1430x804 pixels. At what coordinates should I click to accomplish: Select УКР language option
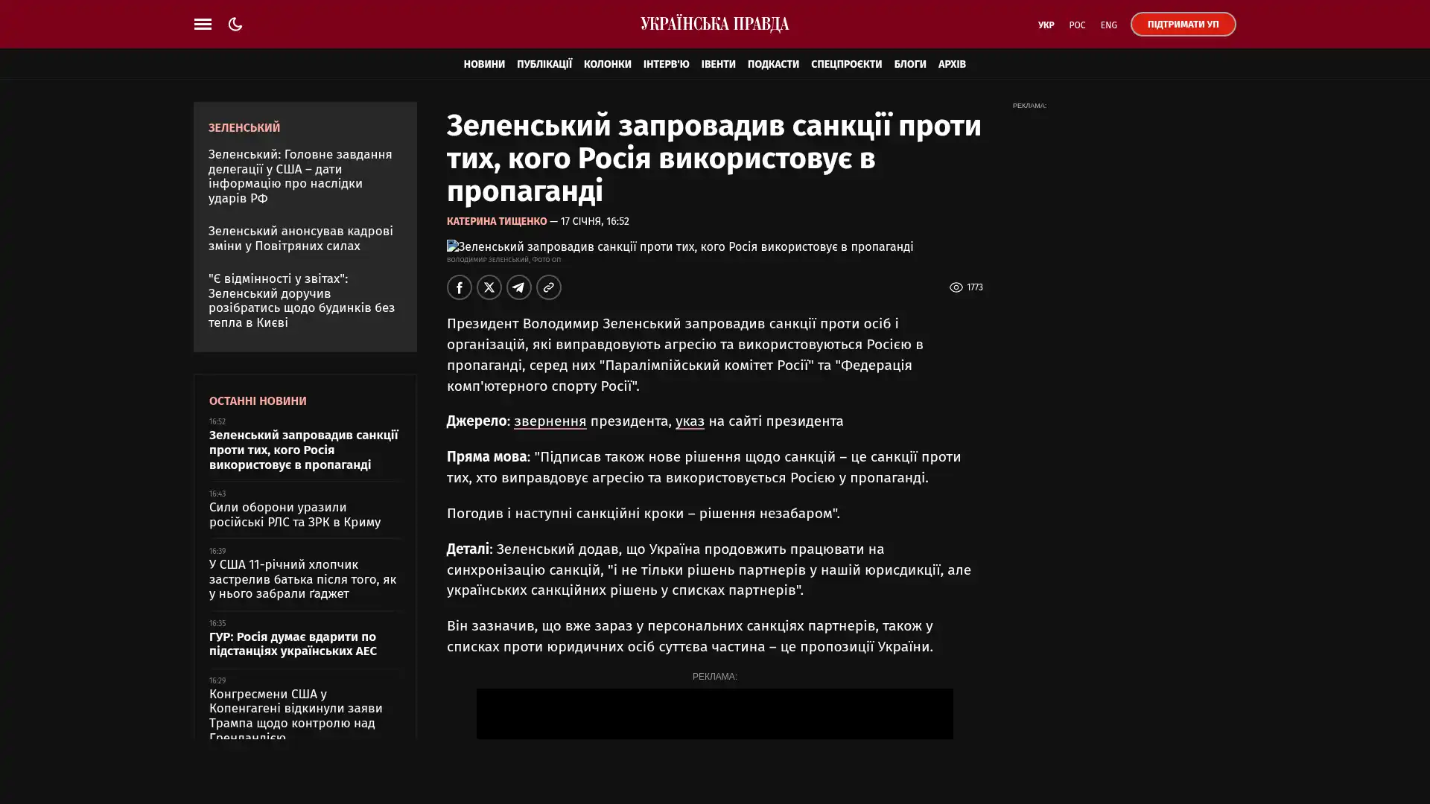tap(1046, 25)
